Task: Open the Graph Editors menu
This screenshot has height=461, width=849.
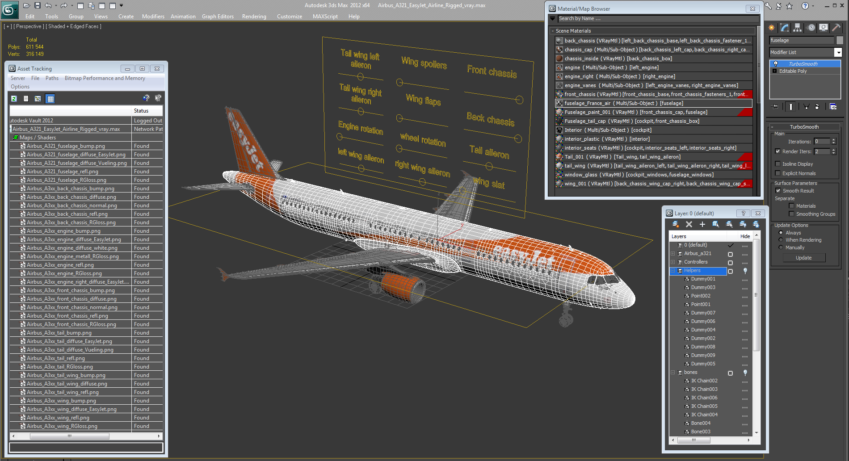Action: point(218,17)
